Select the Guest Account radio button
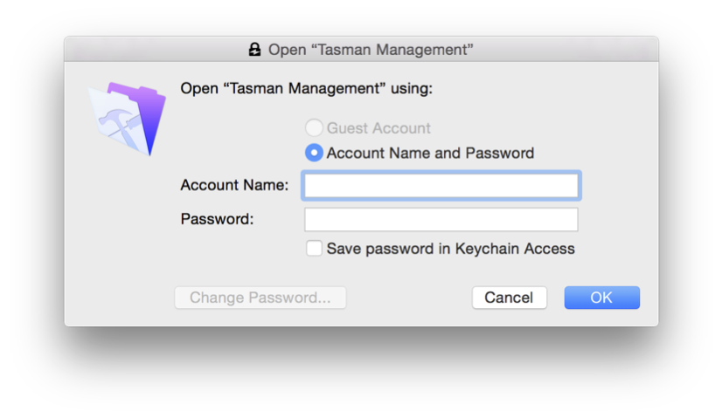722x418 pixels. tap(314, 127)
